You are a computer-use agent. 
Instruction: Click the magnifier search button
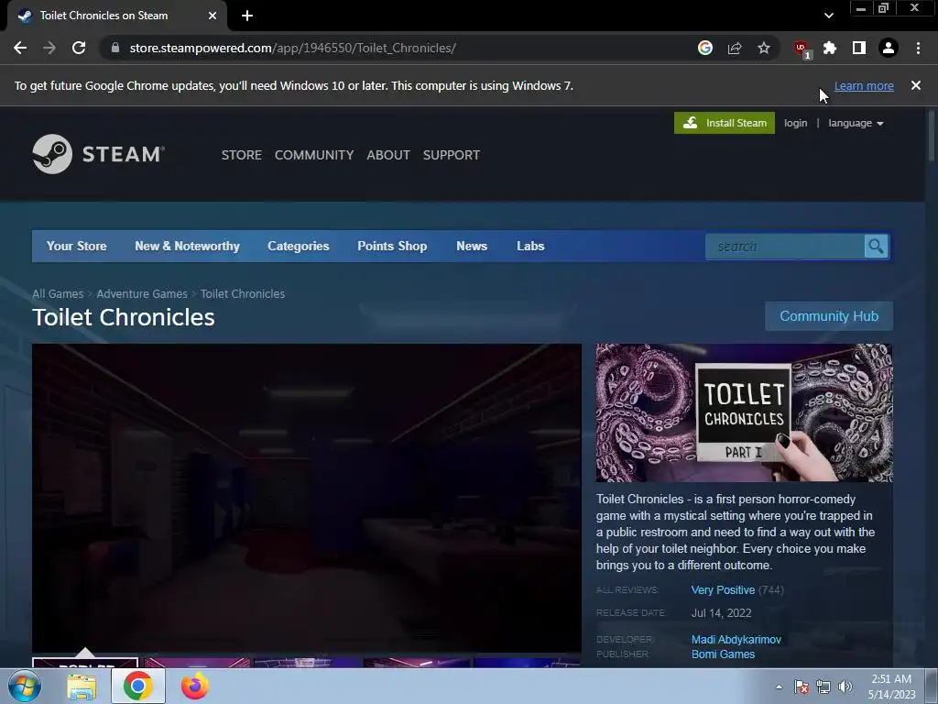[x=876, y=247]
